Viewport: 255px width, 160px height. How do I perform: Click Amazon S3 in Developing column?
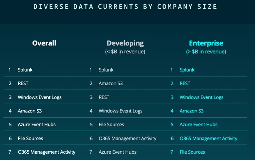coord(111,83)
